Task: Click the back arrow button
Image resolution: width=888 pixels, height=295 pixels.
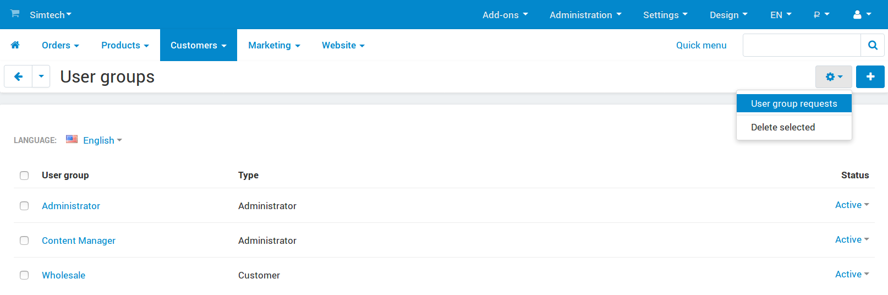Action: [x=18, y=77]
